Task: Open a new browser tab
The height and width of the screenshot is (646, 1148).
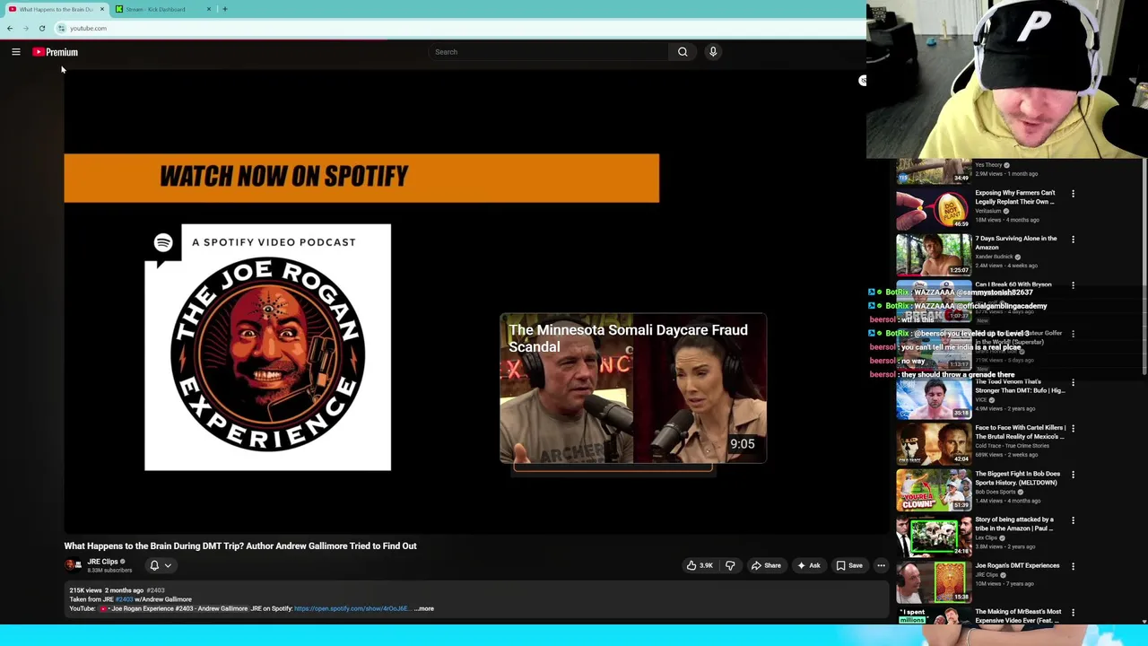Action: (224, 9)
